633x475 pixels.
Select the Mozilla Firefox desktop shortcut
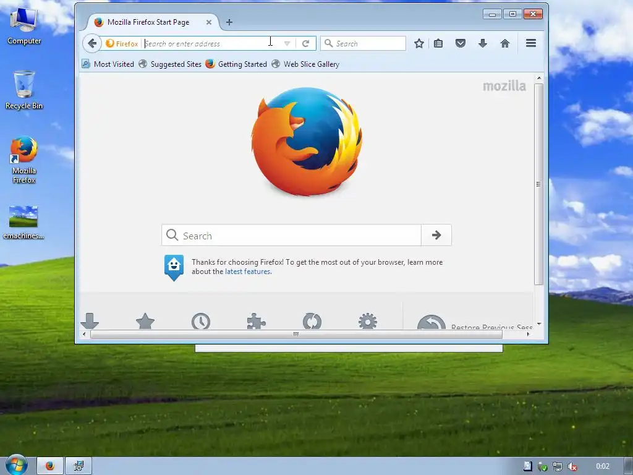pyautogui.click(x=24, y=160)
